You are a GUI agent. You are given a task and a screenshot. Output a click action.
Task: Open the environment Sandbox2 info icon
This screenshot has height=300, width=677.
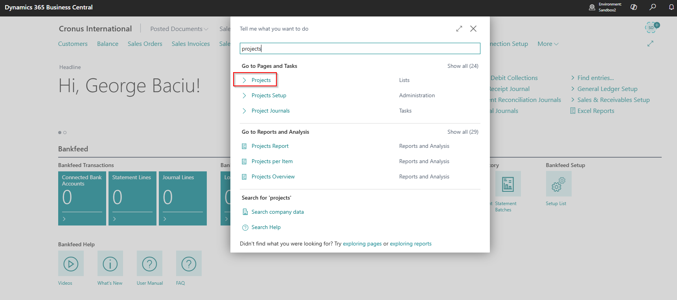click(592, 7)
